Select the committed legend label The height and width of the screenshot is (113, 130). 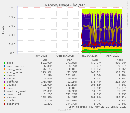(x=14, y=94)
